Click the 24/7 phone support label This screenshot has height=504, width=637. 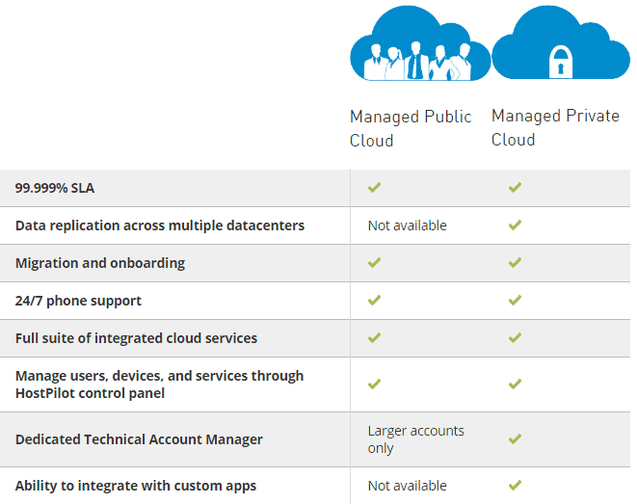click(78, 301)
